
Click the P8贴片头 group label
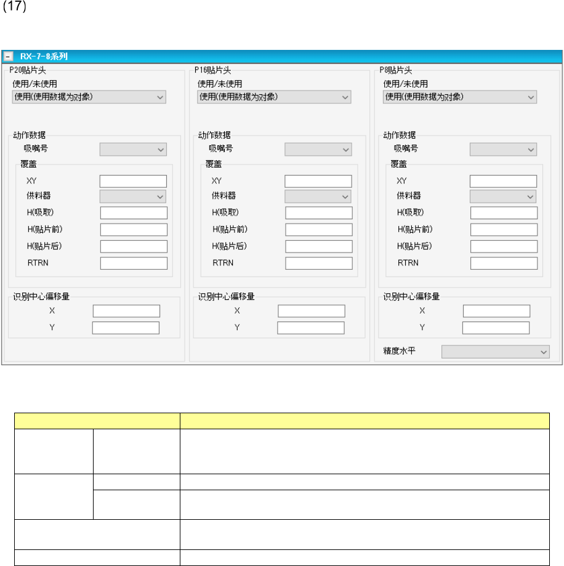click(396, 70)
